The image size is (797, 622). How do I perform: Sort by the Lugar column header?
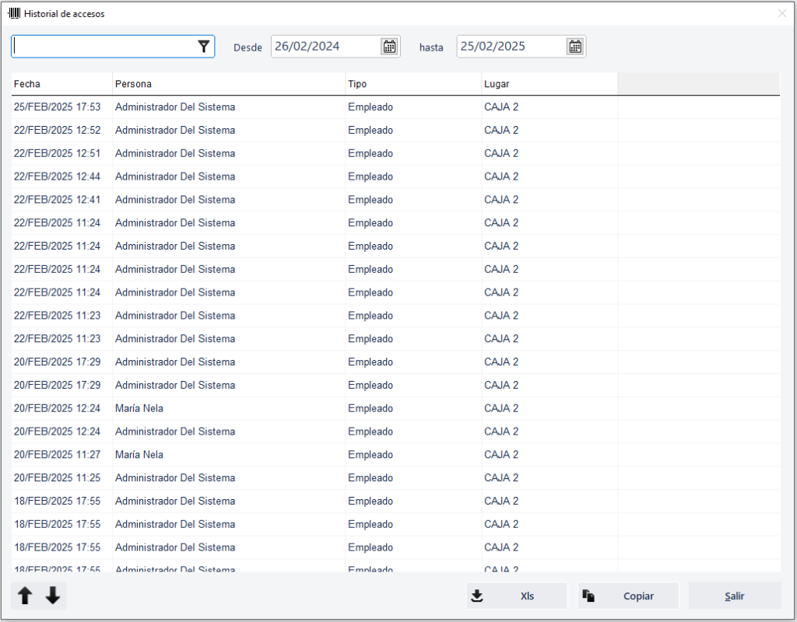coord(549,84)
